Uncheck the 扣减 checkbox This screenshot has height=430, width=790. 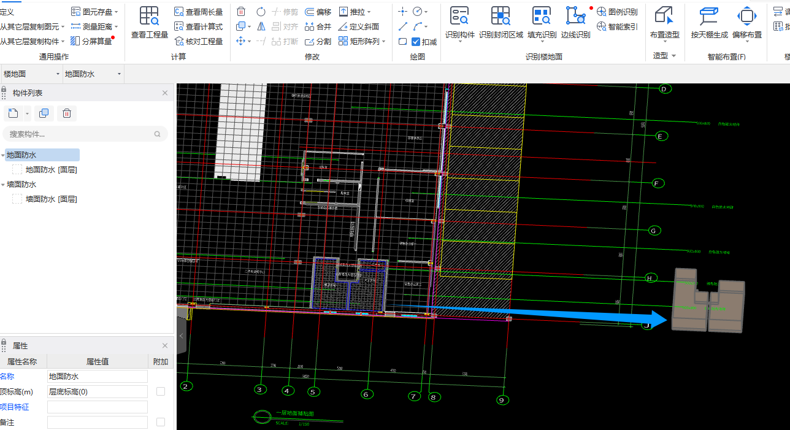point(416,42)
